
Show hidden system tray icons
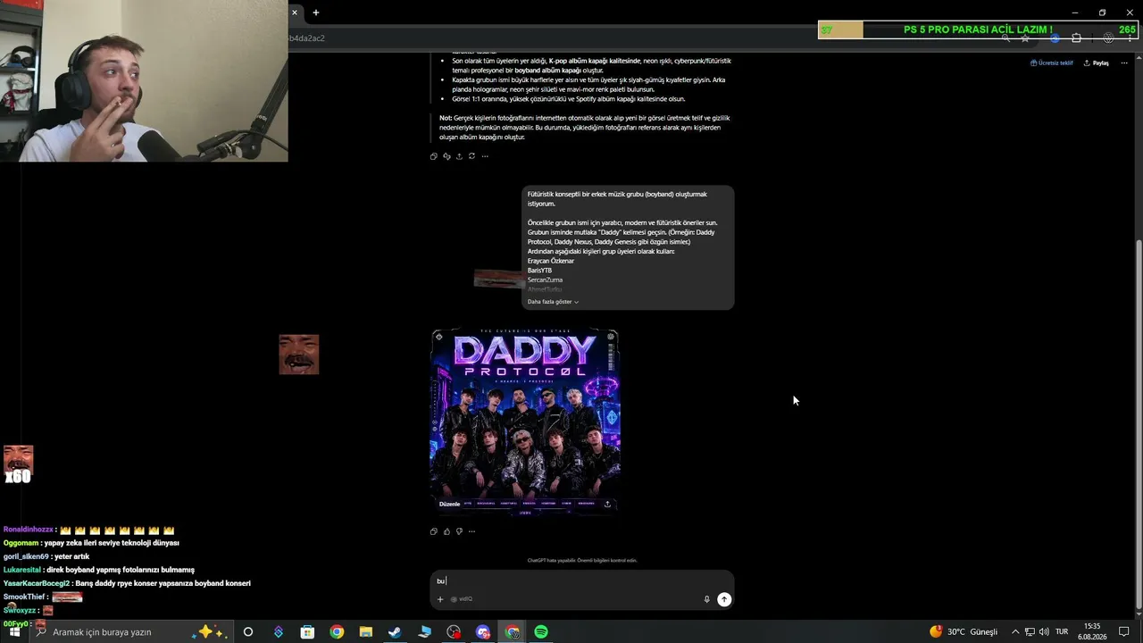click(1015, 631)
